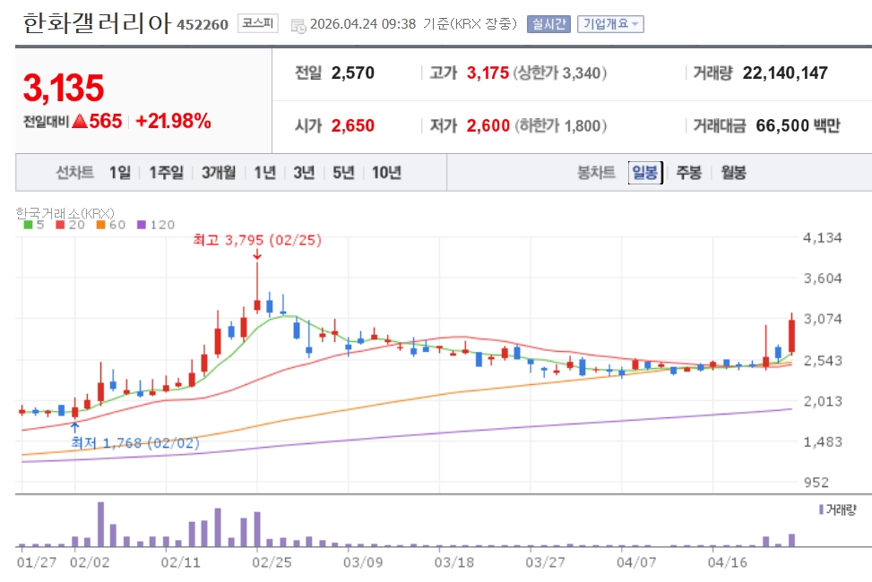Viewport: 872px width, 582px height.
Task: Open the 기업개요 dropdown
Action: tap(610, 24)
